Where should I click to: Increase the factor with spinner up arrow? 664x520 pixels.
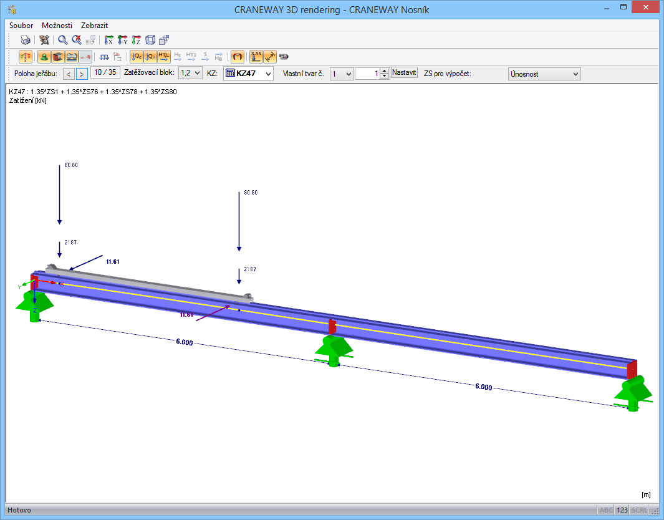[x=385, y=70]
